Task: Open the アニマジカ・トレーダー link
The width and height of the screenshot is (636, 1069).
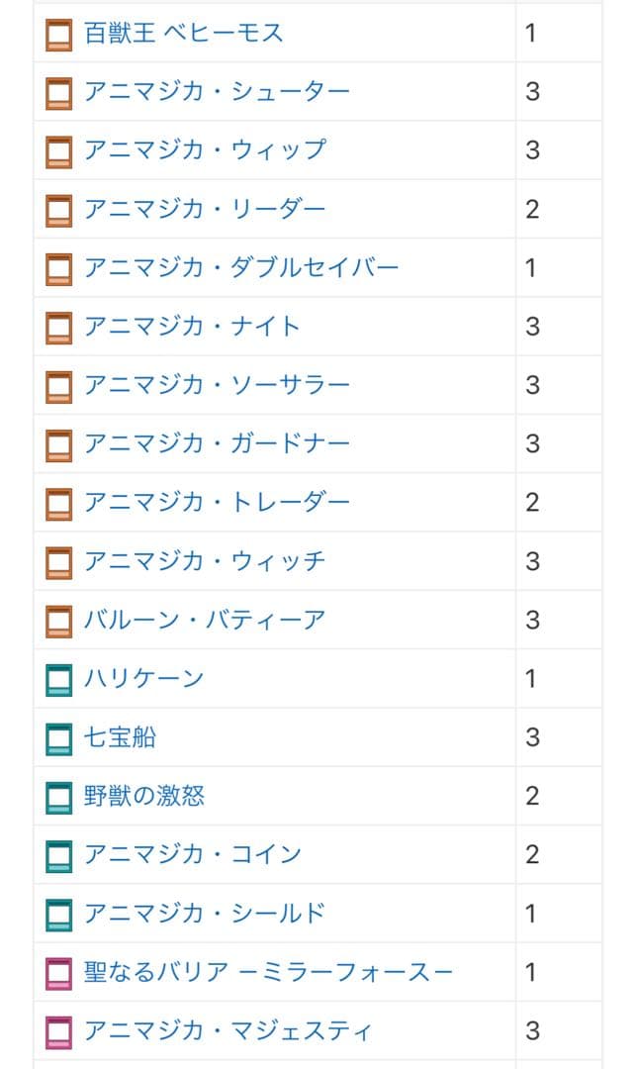Action: (x=217, y=503)
